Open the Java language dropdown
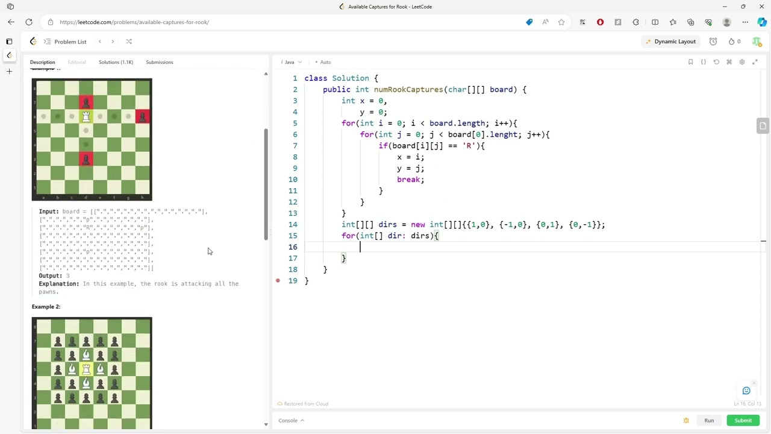 click(292, 62)
